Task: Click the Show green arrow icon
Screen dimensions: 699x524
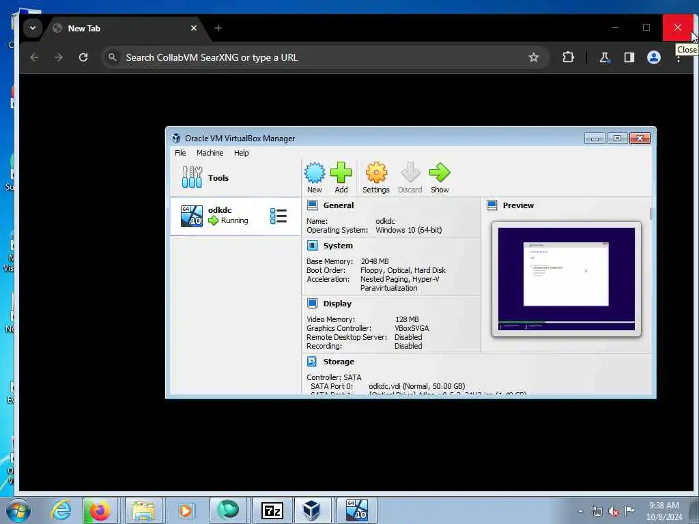Action: pos(440,173)
